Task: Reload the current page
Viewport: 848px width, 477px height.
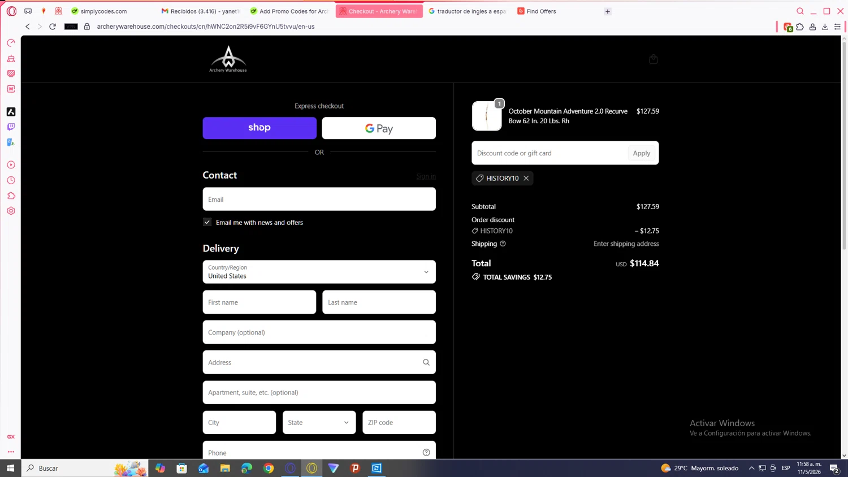Action: [53, 27]
